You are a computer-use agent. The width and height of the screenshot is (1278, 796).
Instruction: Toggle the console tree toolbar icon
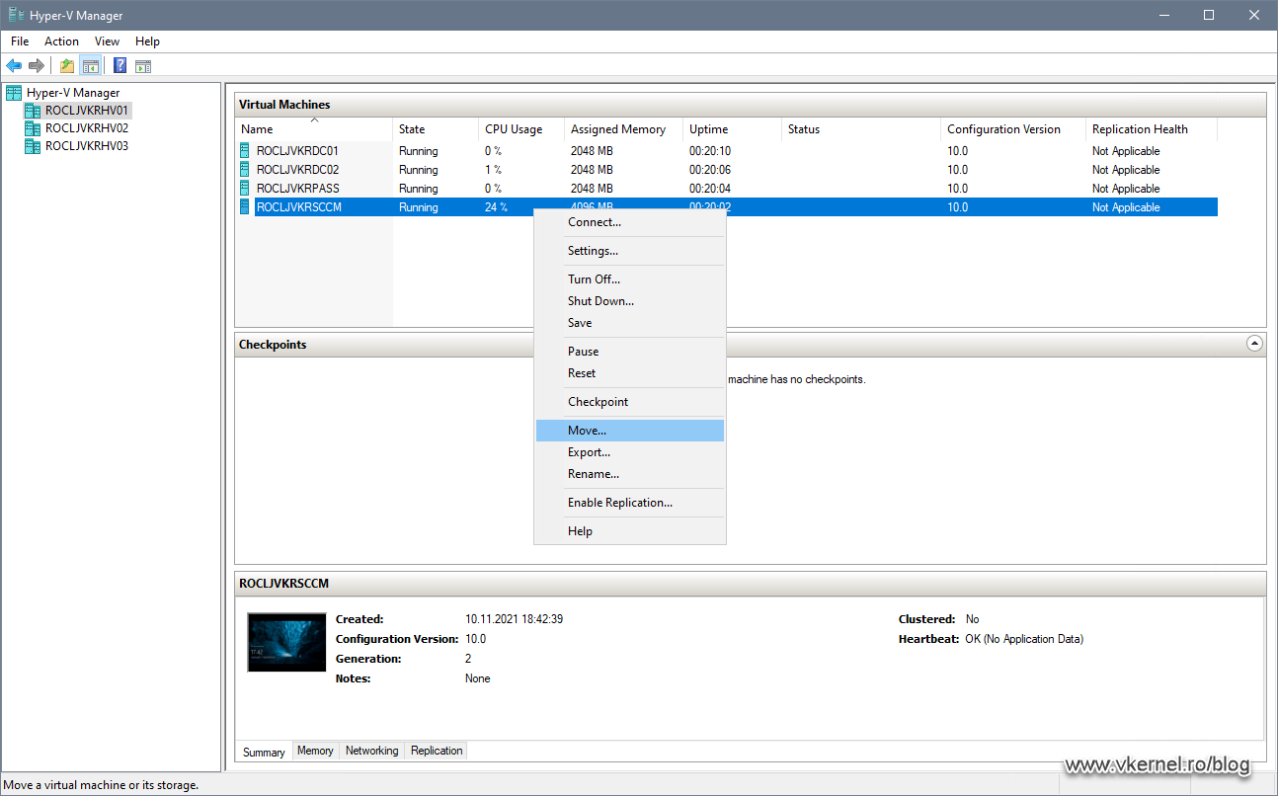(x=91, y=65)
